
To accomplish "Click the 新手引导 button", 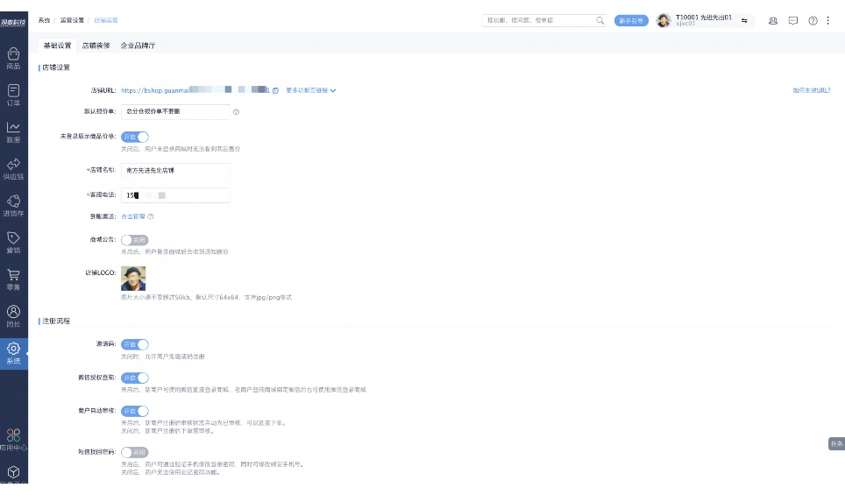I will click(631, 21).
